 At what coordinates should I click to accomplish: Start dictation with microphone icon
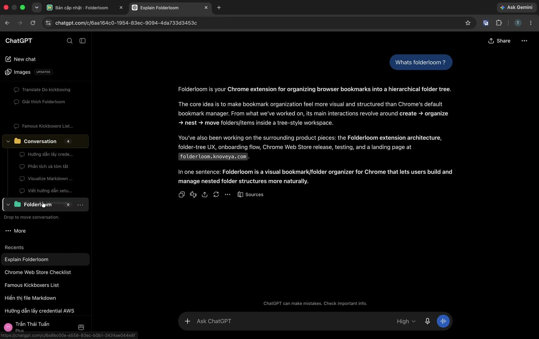pyautogui.click(x=427, y=321)
